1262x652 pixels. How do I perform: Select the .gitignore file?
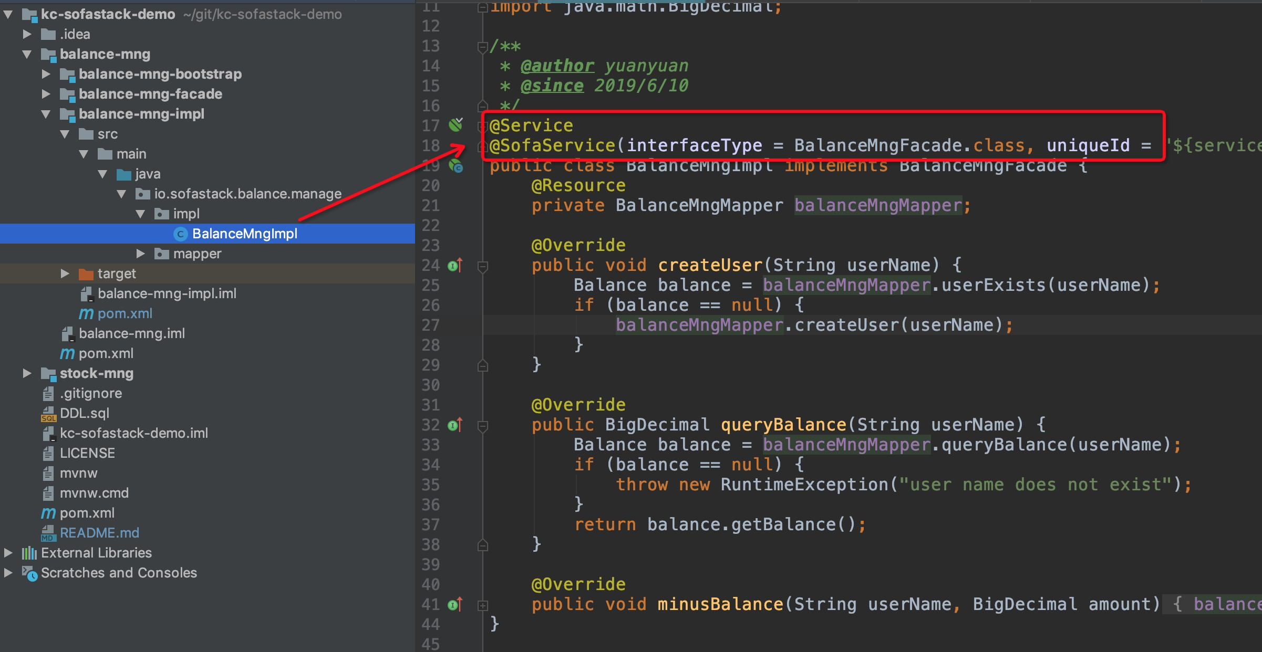pos(91,393)
